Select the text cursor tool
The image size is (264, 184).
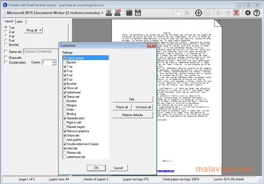click(187, 13)
